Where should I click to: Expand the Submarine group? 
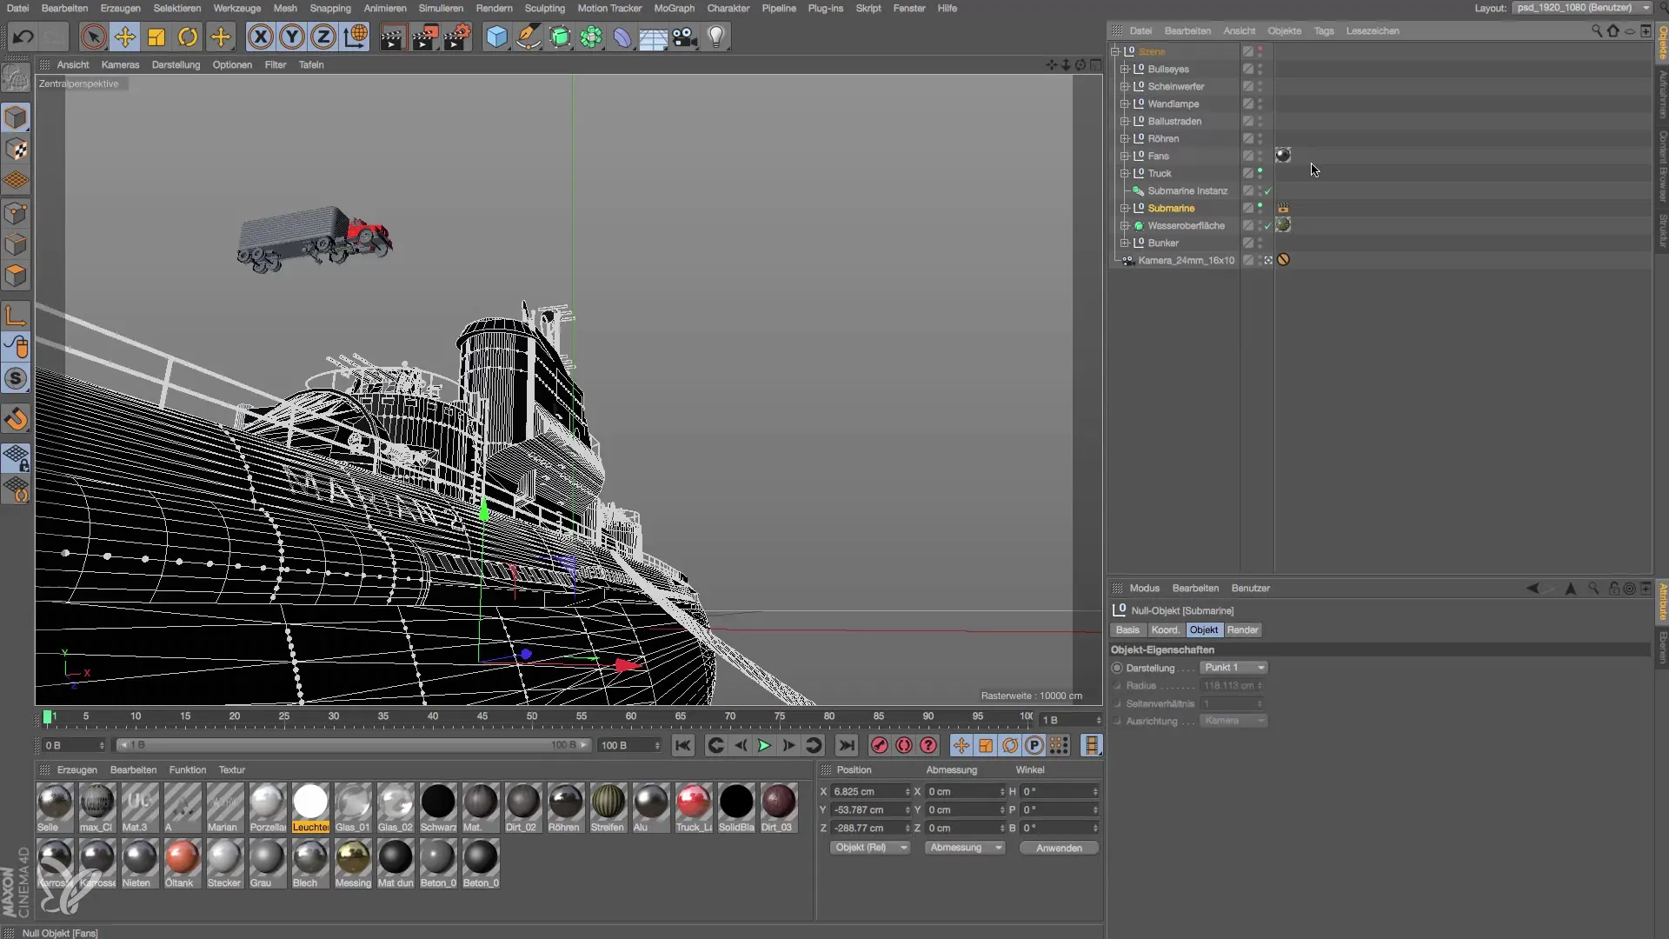click(1125, 208)
